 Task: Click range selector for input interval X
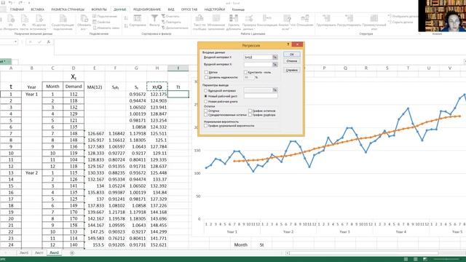[275, 64]
